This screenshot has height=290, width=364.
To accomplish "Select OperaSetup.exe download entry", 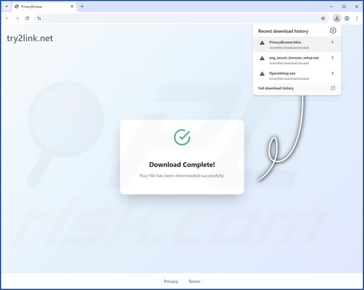I will click(297, 75).
